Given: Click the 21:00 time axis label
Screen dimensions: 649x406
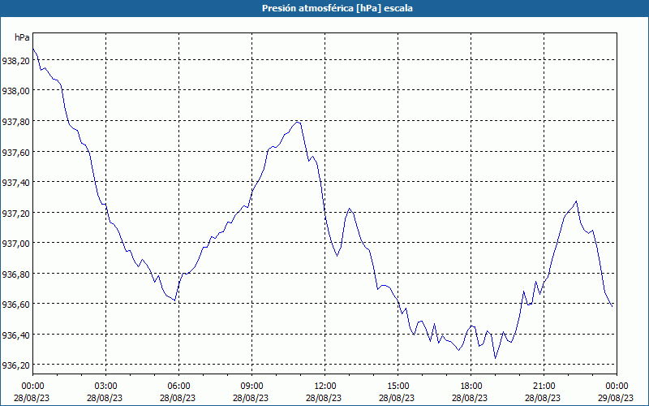Looking at the screenshot, I should pos(544,387).
